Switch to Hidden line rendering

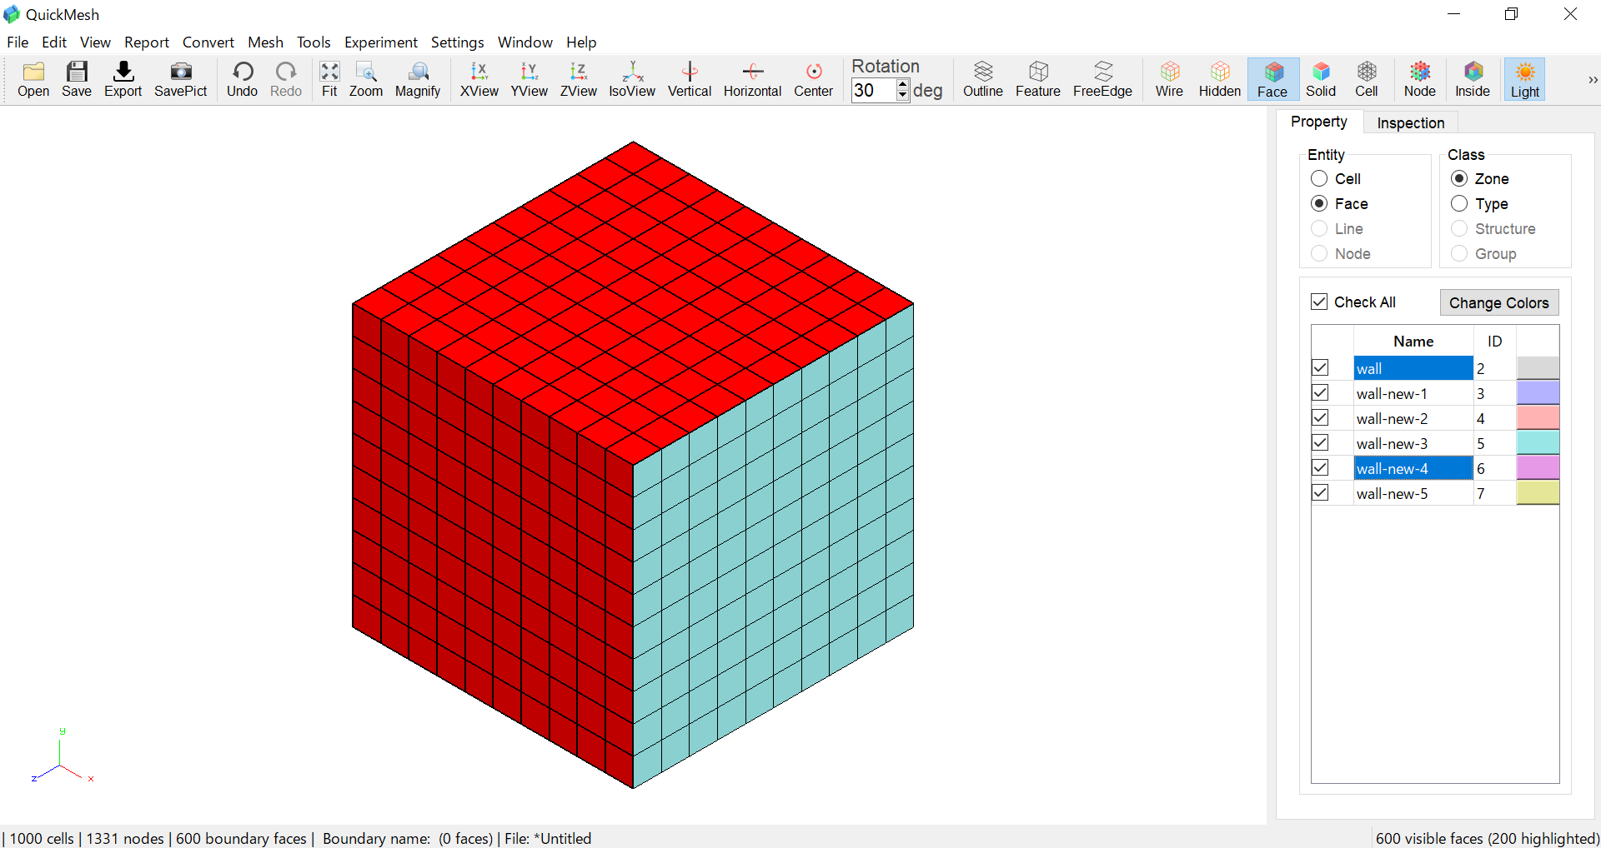1220,80
